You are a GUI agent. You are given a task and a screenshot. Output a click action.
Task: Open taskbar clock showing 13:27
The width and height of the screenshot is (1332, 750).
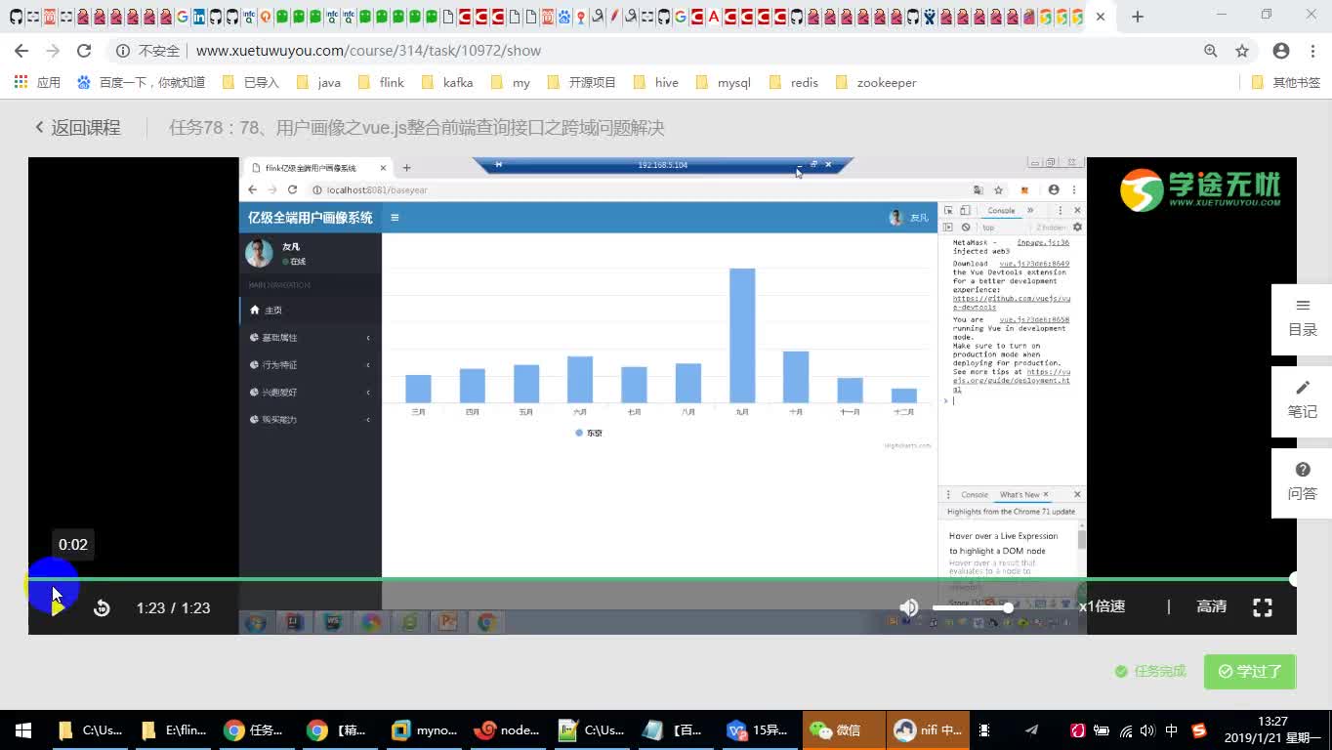tap(1271, 730)
